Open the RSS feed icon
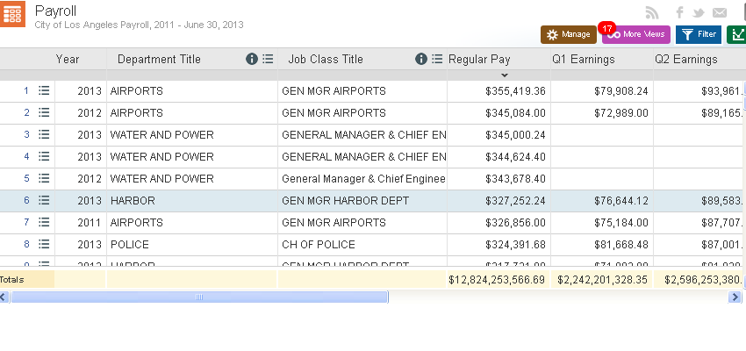This screenshot has height=351, width=746. [x=652, y=13]
